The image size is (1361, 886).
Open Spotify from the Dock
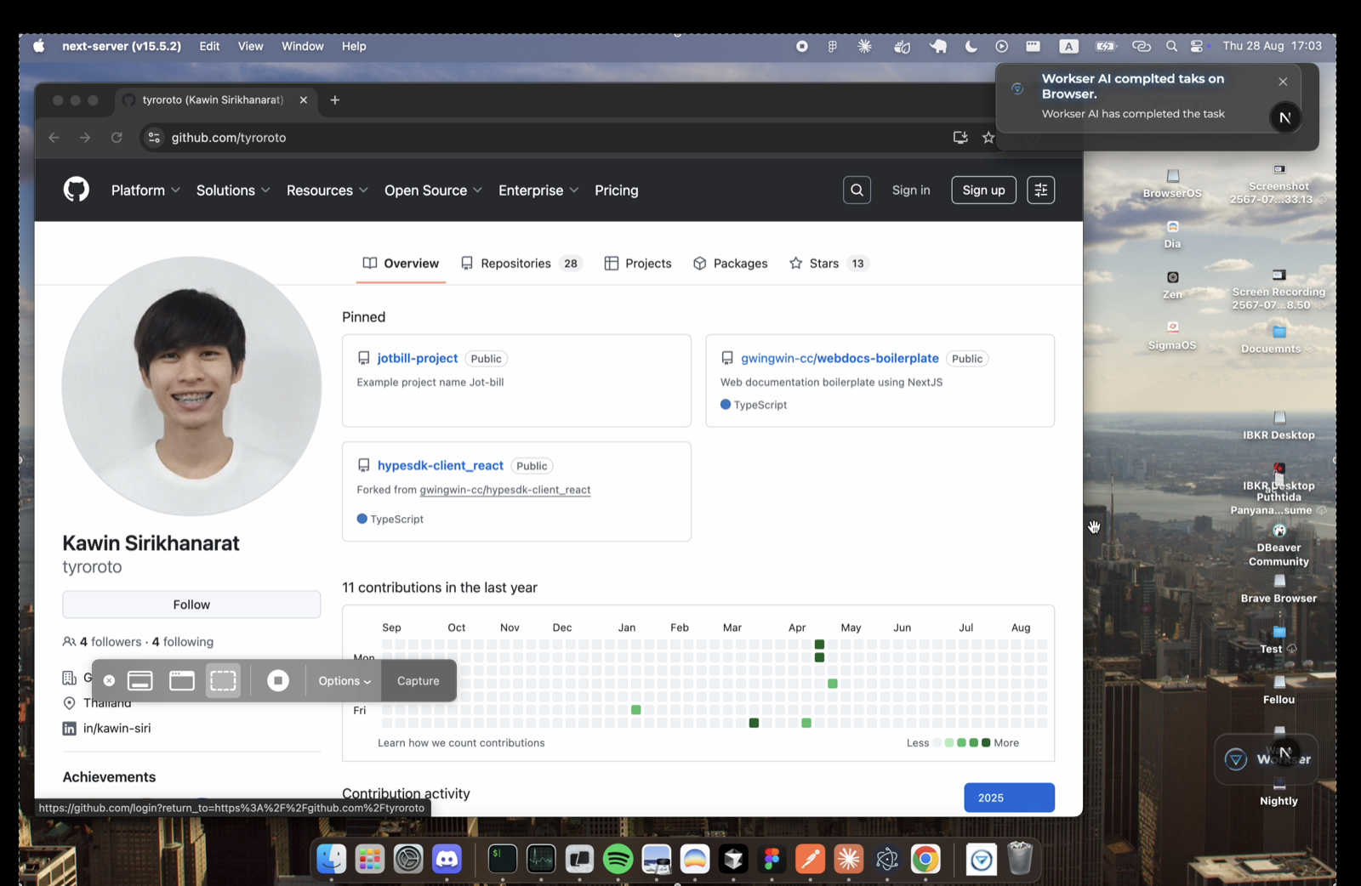pos(618,860)
